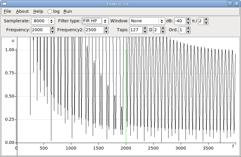Open the About menu

22,12
